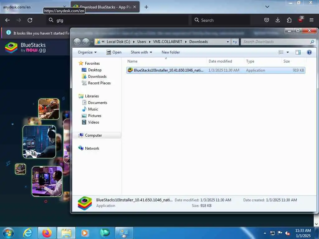319x239 pixels.
Task: Click Local Disk (C:) breadcrumb
Action: point(118,42)
